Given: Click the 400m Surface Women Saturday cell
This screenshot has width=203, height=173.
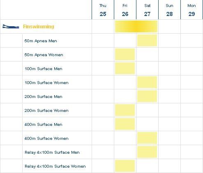Looking at the screenshot, I should (147, 138).
